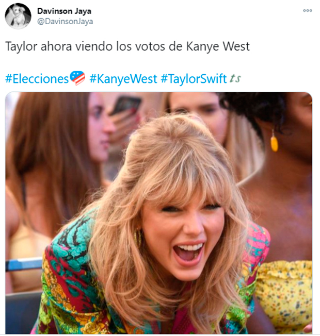Click the word Taylor in the tweet text
Screen dimensions: 320x336
[21, 46]
